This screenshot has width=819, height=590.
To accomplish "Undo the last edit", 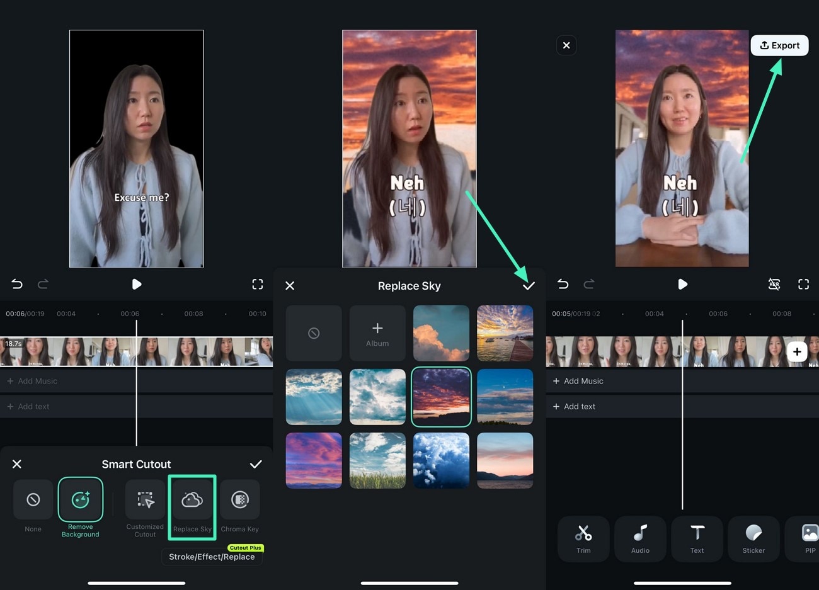I will click(x=17, y=284).
